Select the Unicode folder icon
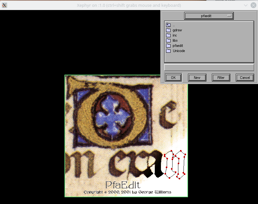 (168, 51)
